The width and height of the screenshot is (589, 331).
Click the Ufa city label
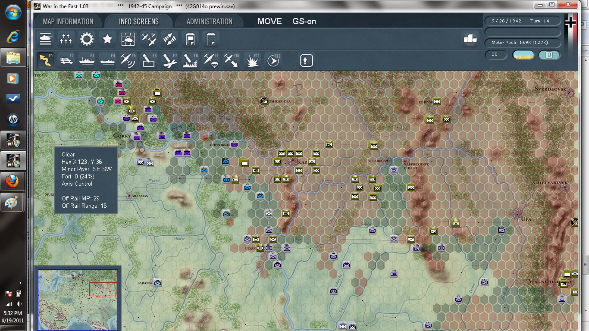coord(526,219)
